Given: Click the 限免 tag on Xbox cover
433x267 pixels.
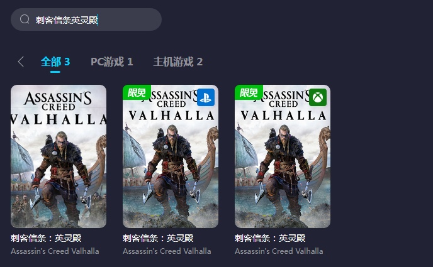Looking at the screenshot, I should [x=249, y=92].
